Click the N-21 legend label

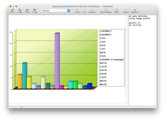click(x=104, y=77)
